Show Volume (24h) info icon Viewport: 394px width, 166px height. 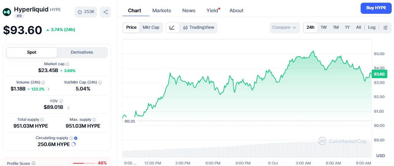(x=43, y=82)
